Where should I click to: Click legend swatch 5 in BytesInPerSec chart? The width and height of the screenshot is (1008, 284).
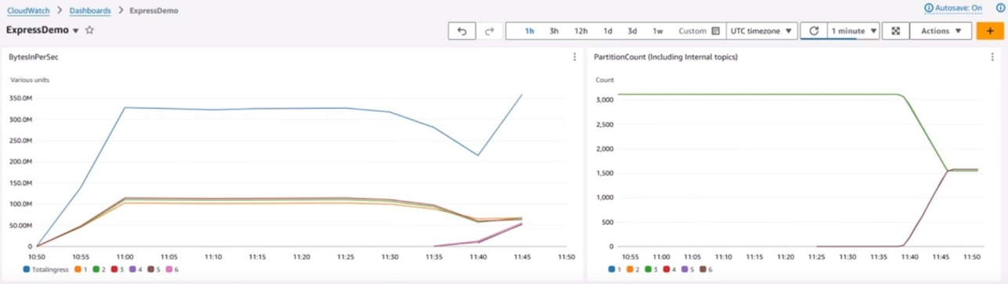tap(151, 269)
